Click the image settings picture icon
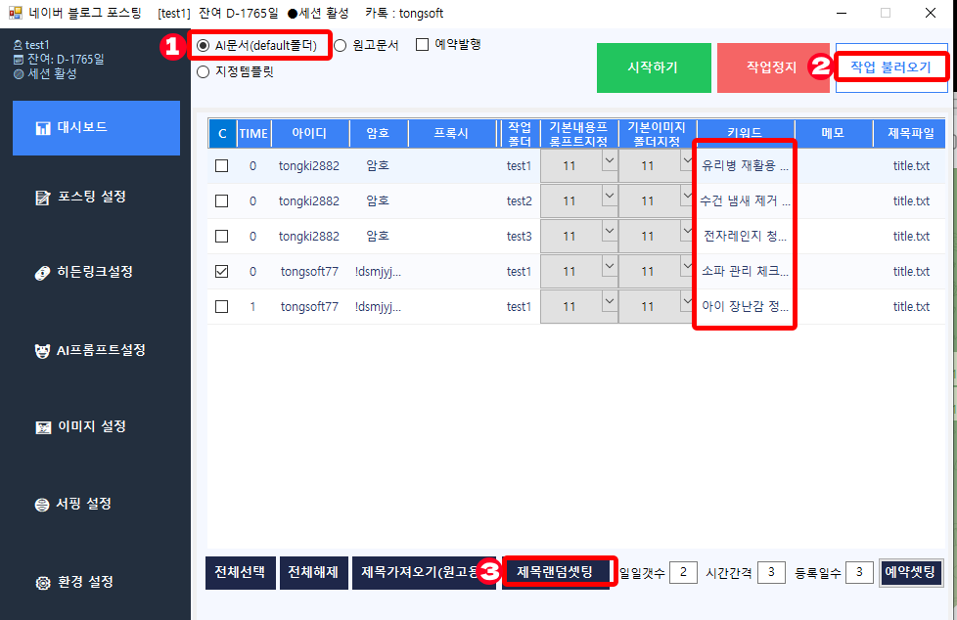 point(43,427)
